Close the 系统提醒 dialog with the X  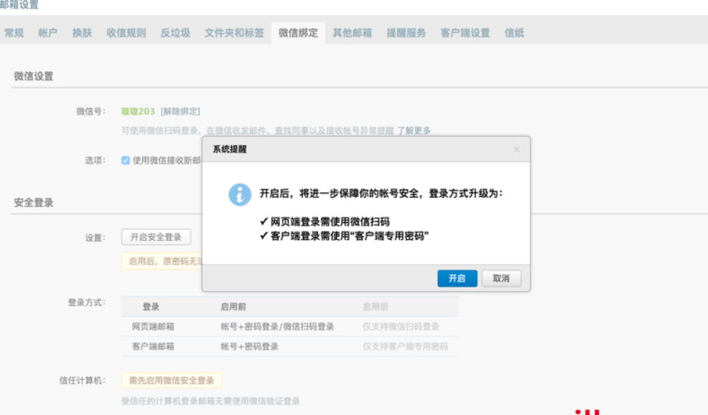(x=516, y=149)
